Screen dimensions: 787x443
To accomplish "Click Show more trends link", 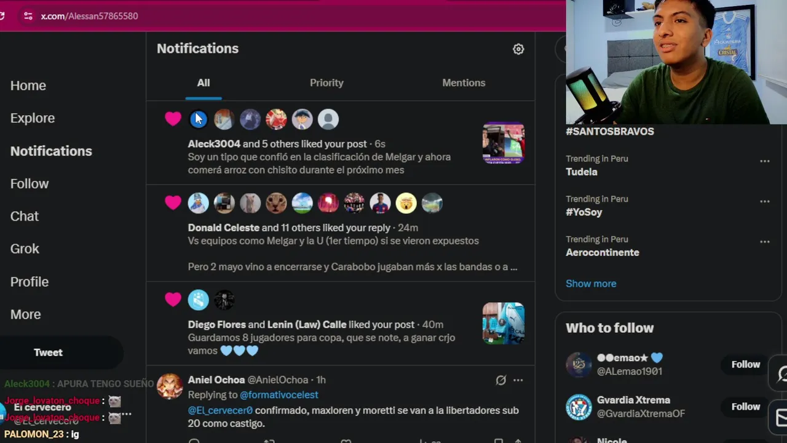I will [591, 284].
